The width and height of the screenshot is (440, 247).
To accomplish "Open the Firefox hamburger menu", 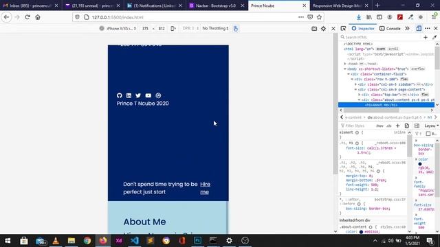I will 434,17.
